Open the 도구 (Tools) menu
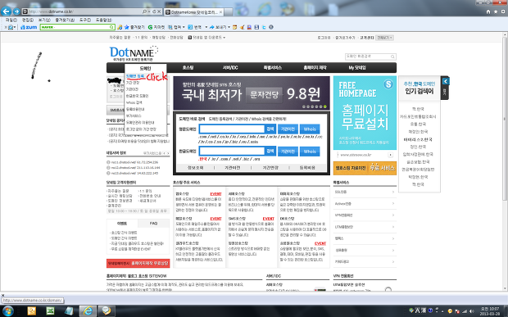Image resolution: width=508 pixels, height=317 pixels. pos(85,20)
